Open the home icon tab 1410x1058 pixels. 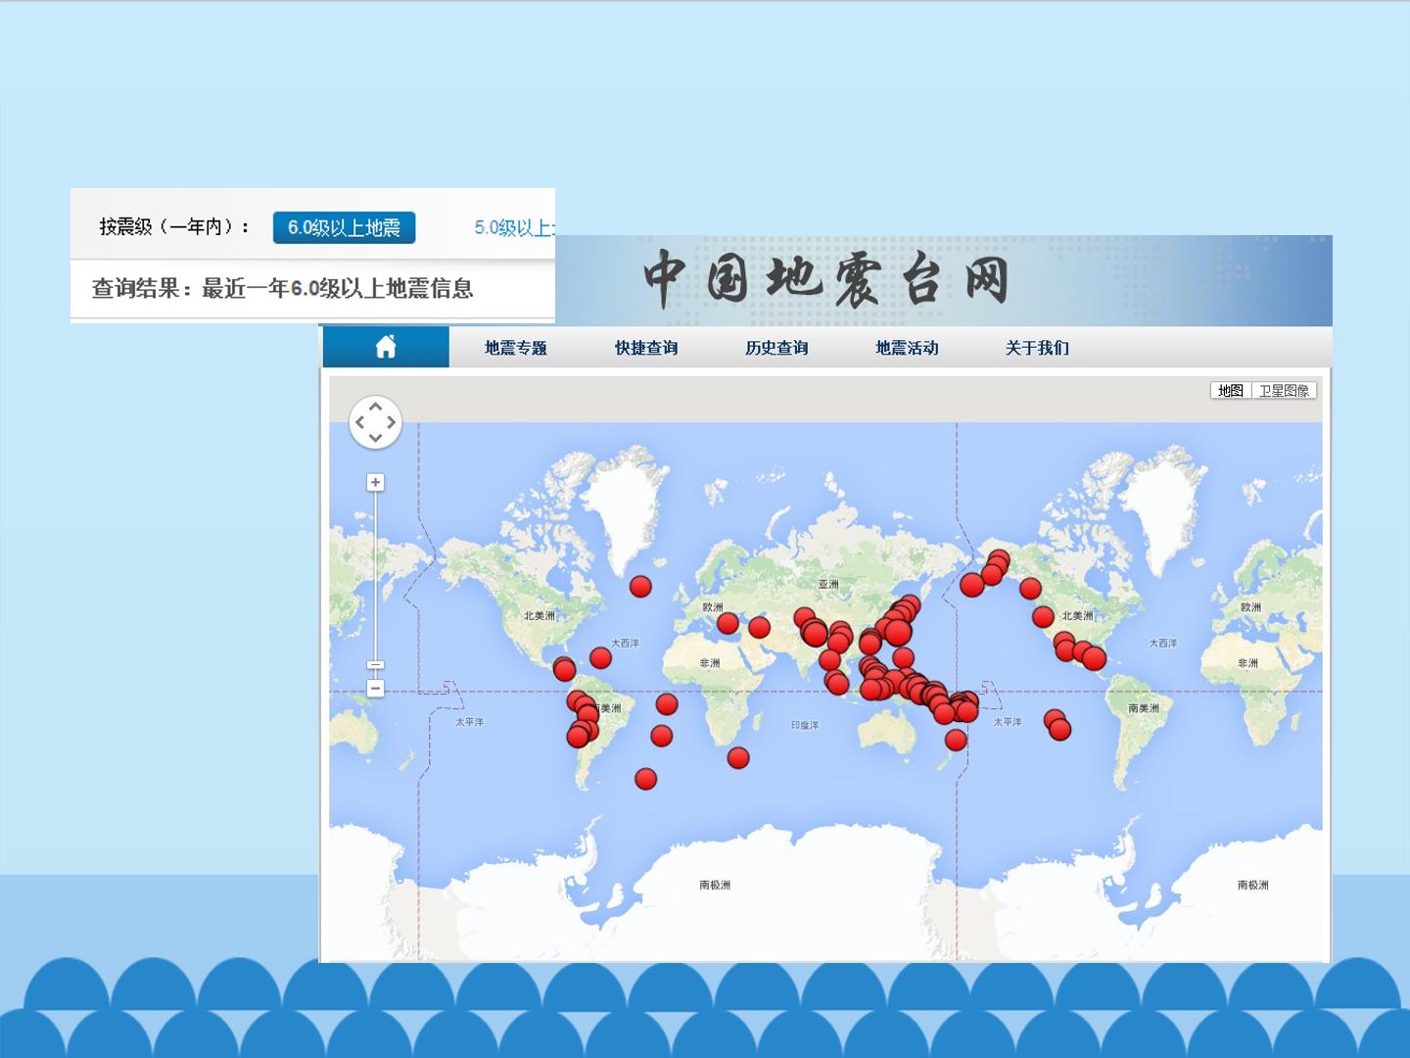coord(386,347)
